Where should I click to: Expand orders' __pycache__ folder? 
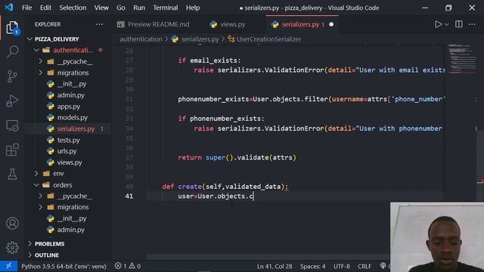click(x=68, y=196)
